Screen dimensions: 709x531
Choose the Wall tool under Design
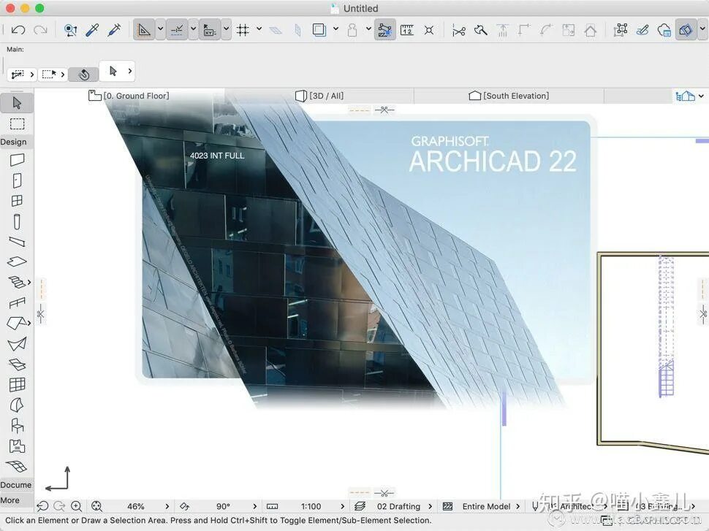click(x=17, y=159)
